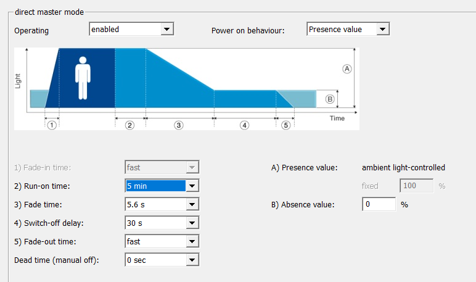This screenshot has height=282, width=476.
Task: Click the fixed presence value percent field
Action: pyautogui.click(x=416, y=186)
